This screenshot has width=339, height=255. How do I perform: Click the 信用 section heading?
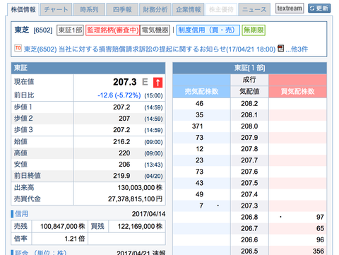pyautogui.click(x=21, y=214)
